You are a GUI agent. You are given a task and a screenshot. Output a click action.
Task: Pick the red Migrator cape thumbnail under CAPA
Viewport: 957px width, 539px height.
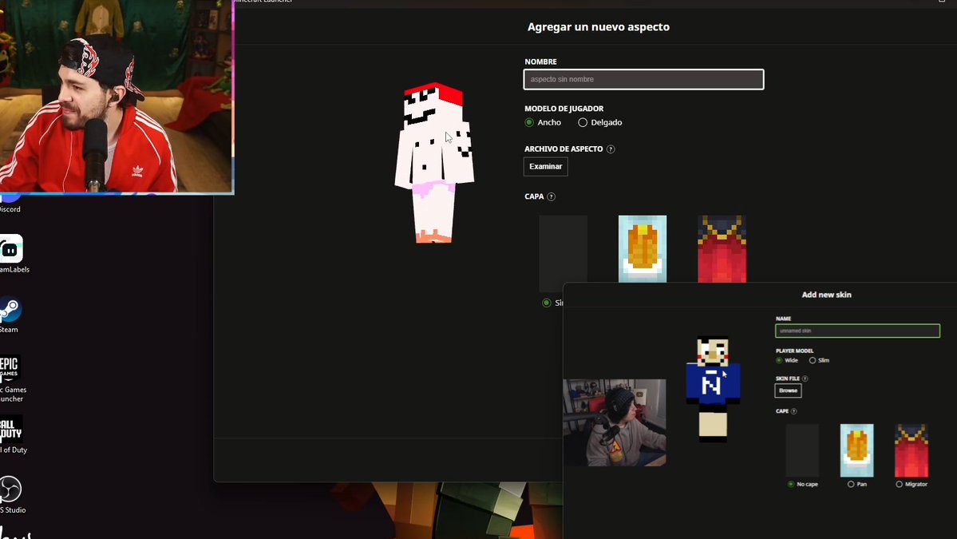[x=722, y=249]
